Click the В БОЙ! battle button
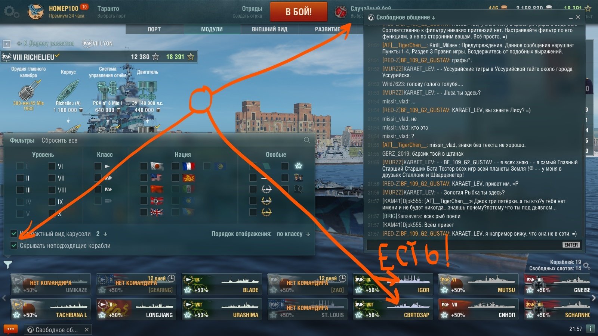598x336 pixels. coord(299,12)
